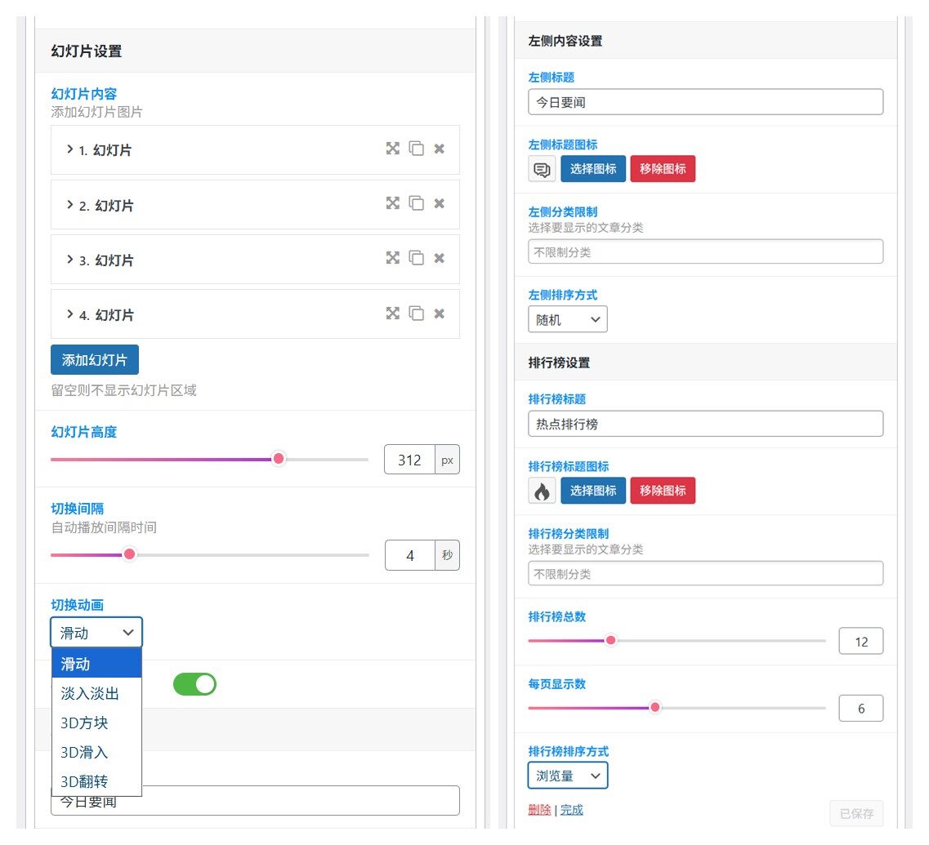Click the move icon on slide 1

click(x=393, y=149)
